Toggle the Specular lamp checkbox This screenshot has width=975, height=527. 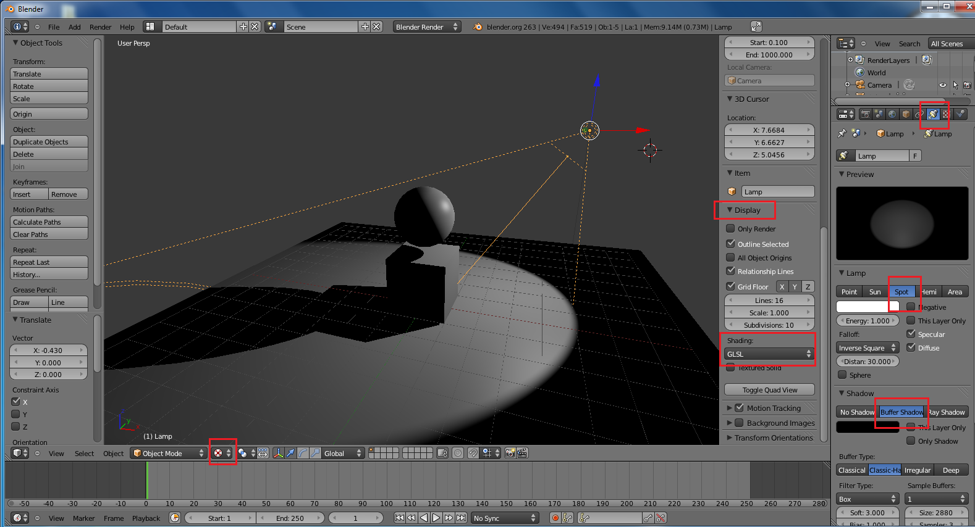911,334
